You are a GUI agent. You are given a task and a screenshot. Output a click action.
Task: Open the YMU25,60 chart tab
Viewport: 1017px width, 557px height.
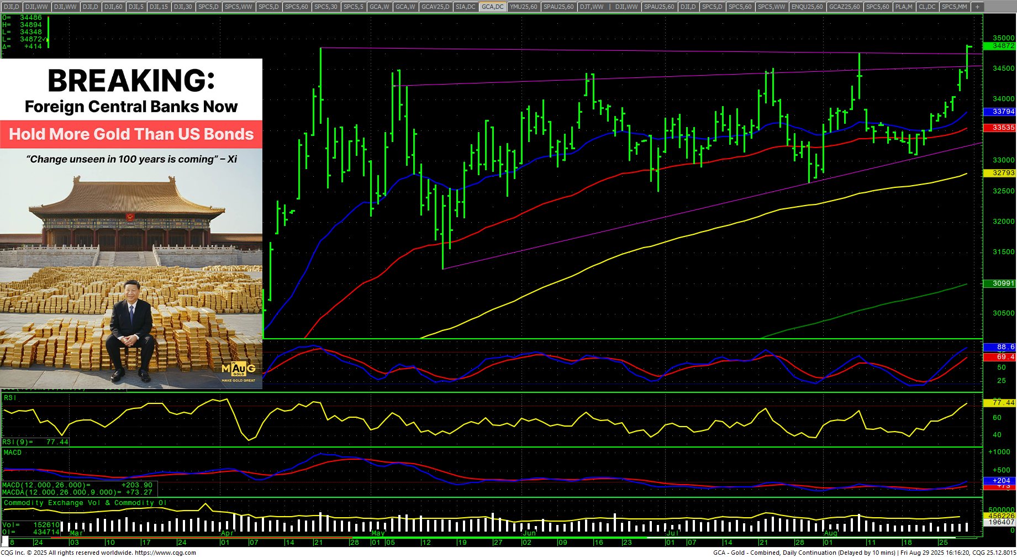click(x=524, y=7)
